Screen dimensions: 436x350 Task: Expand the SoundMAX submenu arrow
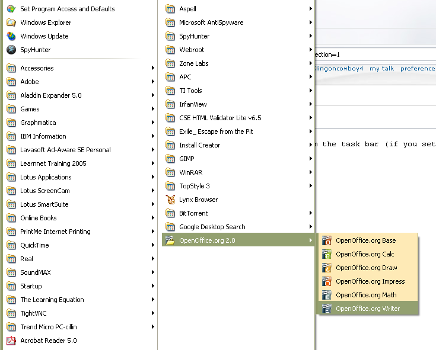[152, 272]
